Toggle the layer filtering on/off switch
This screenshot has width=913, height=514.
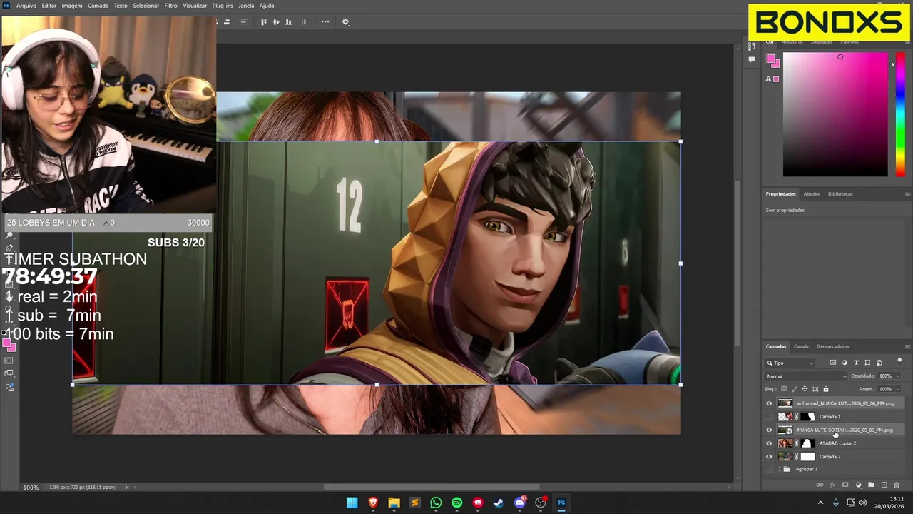point(899,362)
